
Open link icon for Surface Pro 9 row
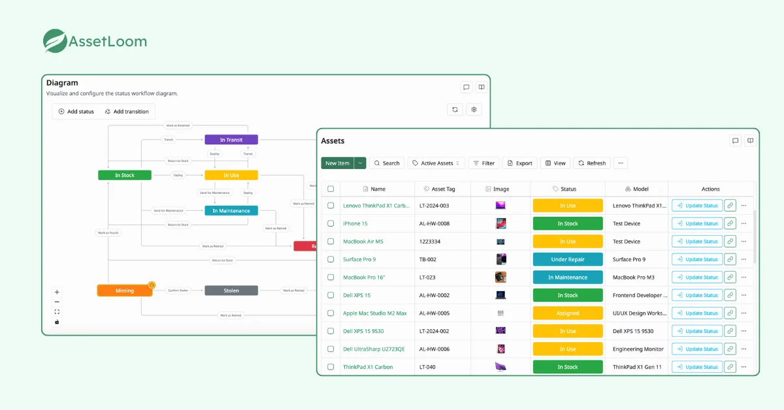pyautogui.click(x=730, y=259)
